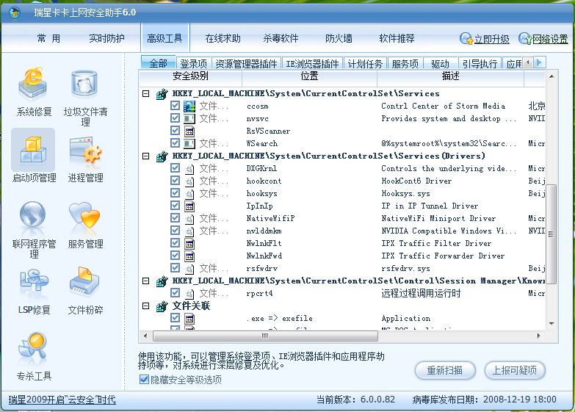Select the 计划任务 category tab
The image size is (575, 412).
(365, 64)
